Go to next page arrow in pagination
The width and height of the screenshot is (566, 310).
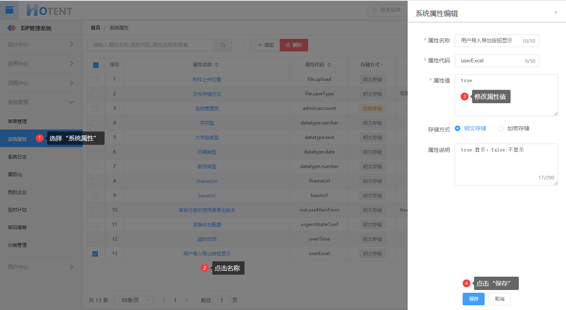pos(187,300)
